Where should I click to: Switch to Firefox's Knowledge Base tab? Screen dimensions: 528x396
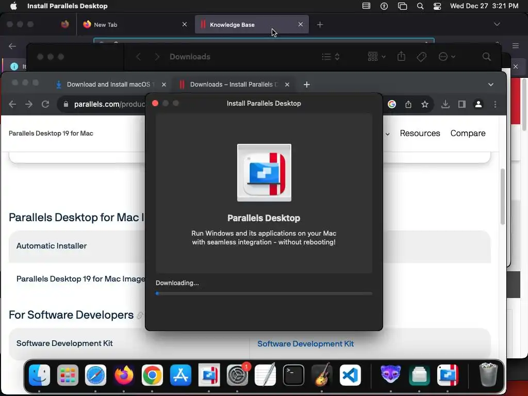pyautogui.click(x=252, y=25)
